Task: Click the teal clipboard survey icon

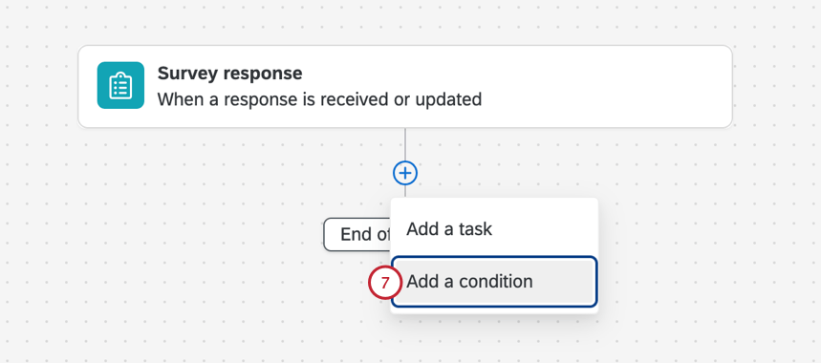Action: coord(120,85)
